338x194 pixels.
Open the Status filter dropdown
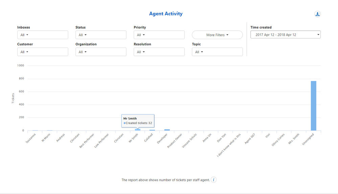(101, 35)
